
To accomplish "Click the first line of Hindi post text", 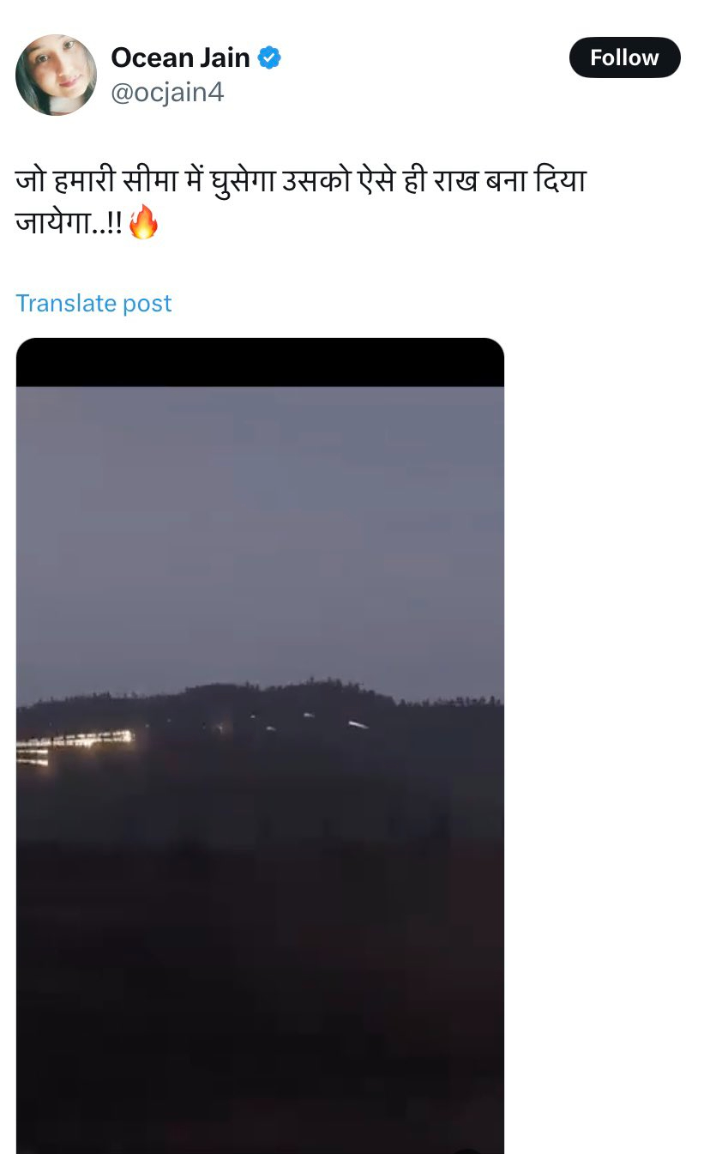I will pyautogui.click(x=300, y=183).
